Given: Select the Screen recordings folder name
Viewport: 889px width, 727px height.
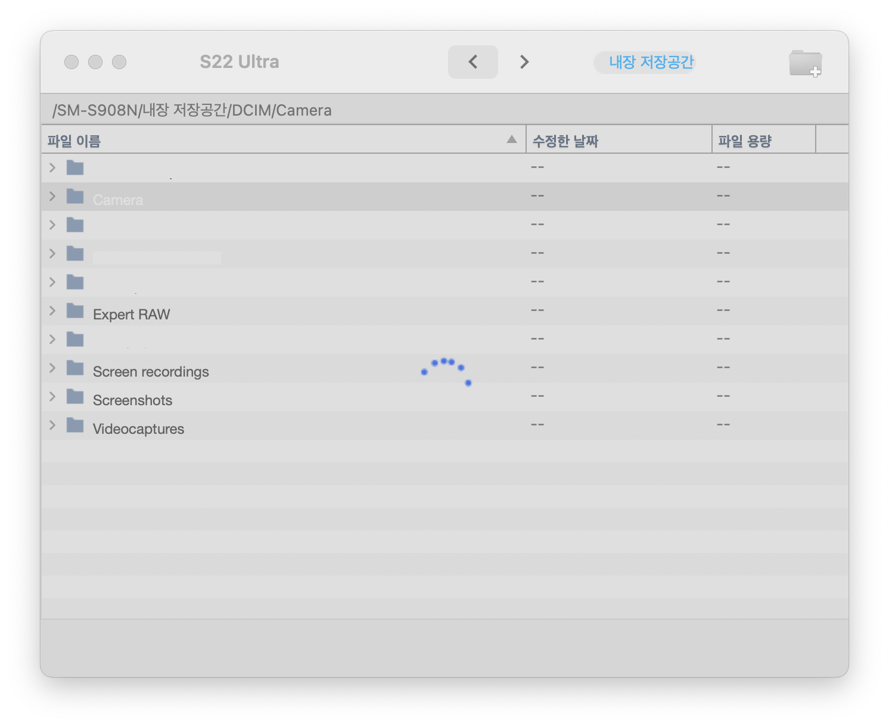Looking at the screenshot, I should coord(151,372).
